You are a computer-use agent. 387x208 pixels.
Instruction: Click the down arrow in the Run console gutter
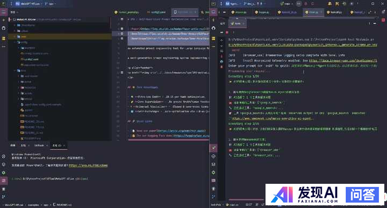(221, 46)
